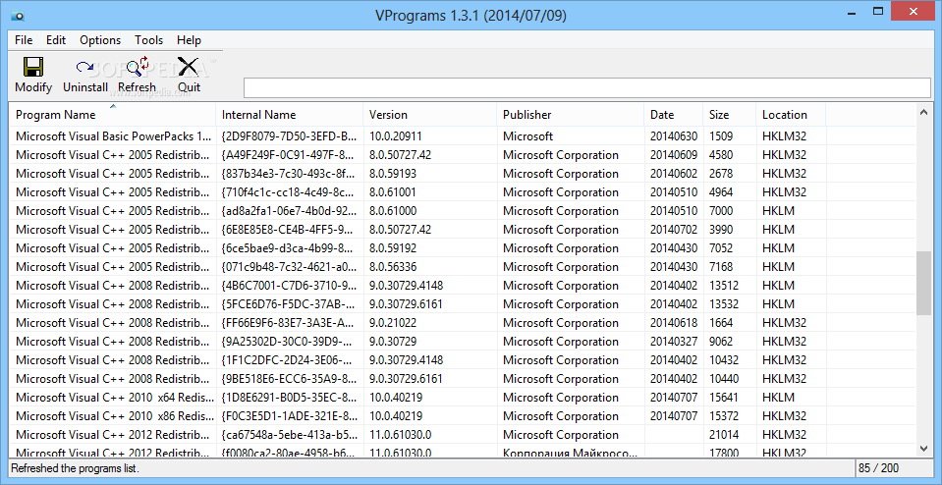Click the scrollbar up arrow
942x485 pixels.
[924, 112]
